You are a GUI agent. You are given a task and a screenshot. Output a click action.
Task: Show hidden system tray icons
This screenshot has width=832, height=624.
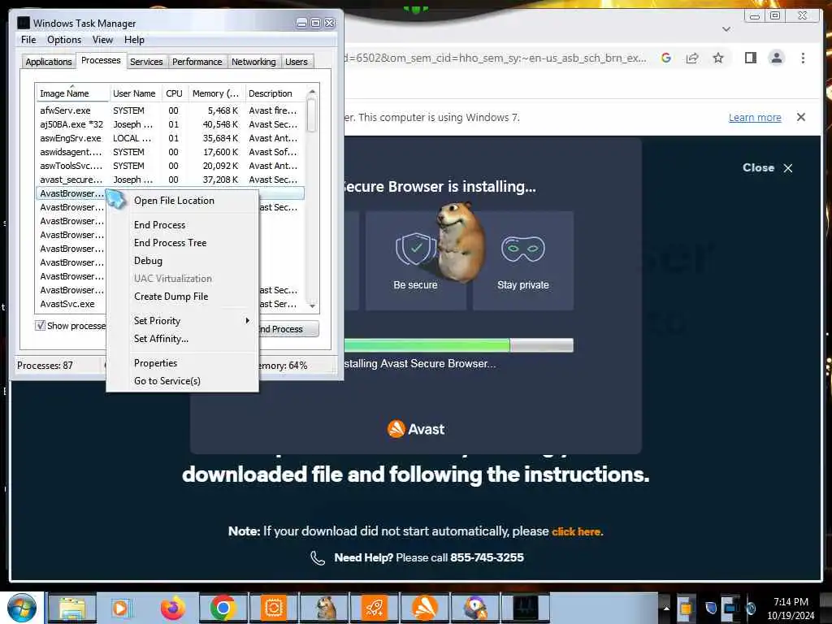tap(666, 608)
